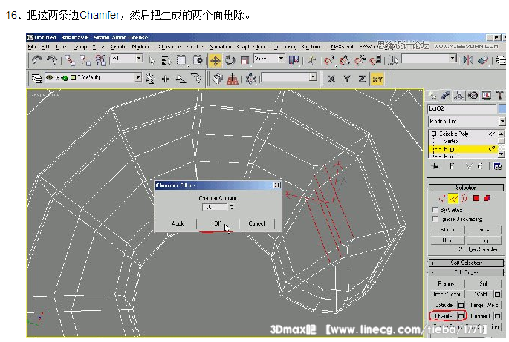Restrict movement to the Z axis
509x342 pixels.
pyautogui.click(x=362, y=79)
